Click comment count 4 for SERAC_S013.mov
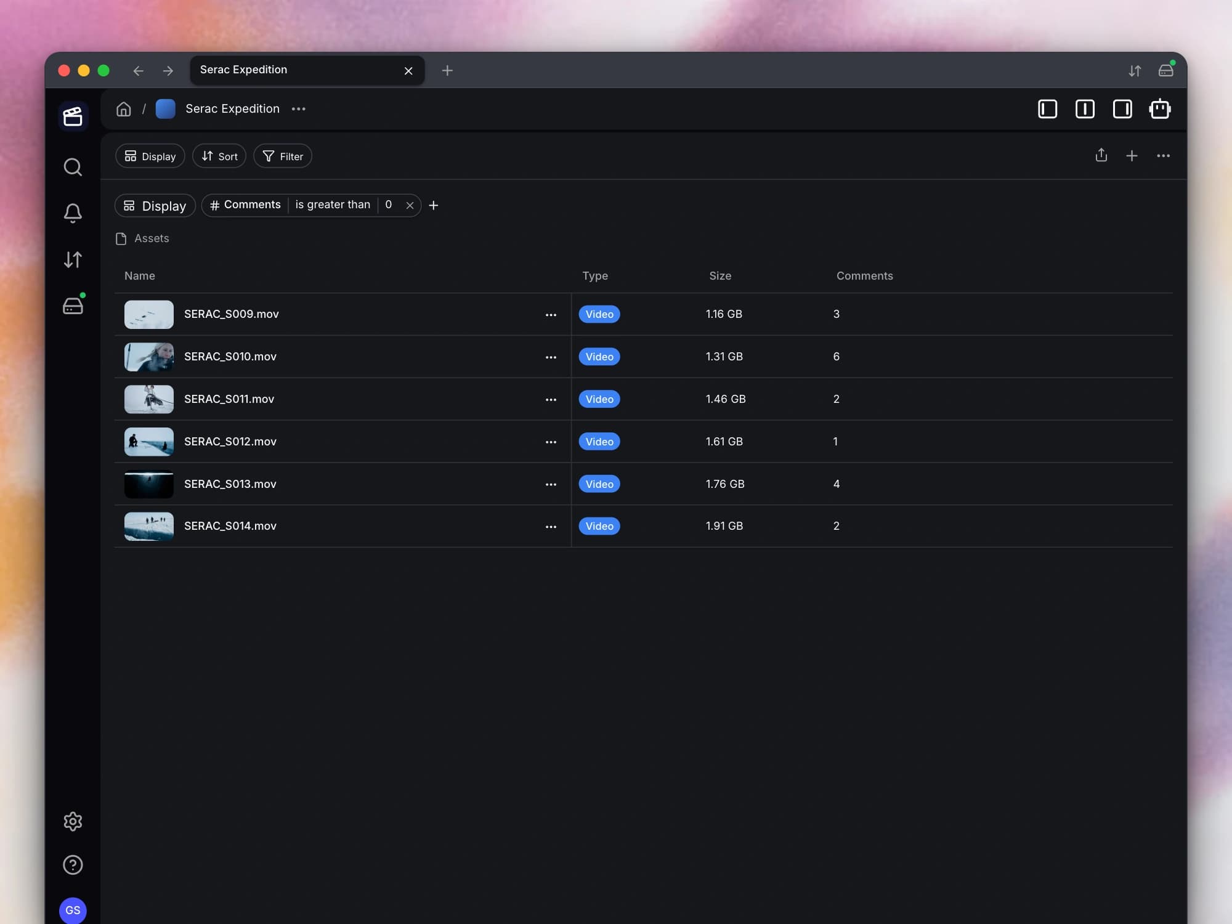 (x=837, y=484)
